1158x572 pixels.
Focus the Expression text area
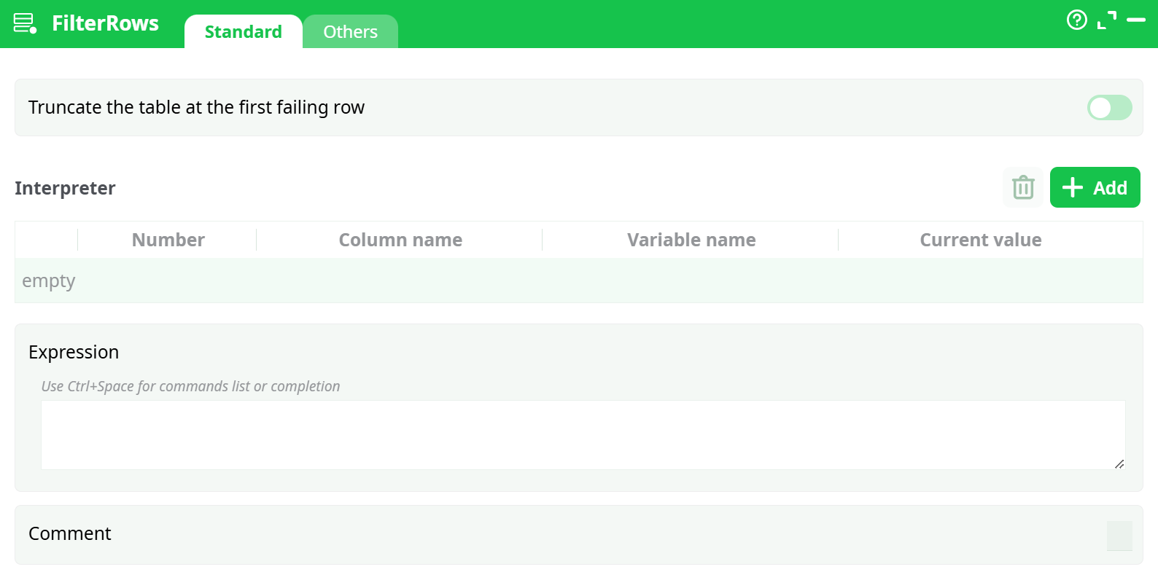pyautogui.click(x=583, y=434)
